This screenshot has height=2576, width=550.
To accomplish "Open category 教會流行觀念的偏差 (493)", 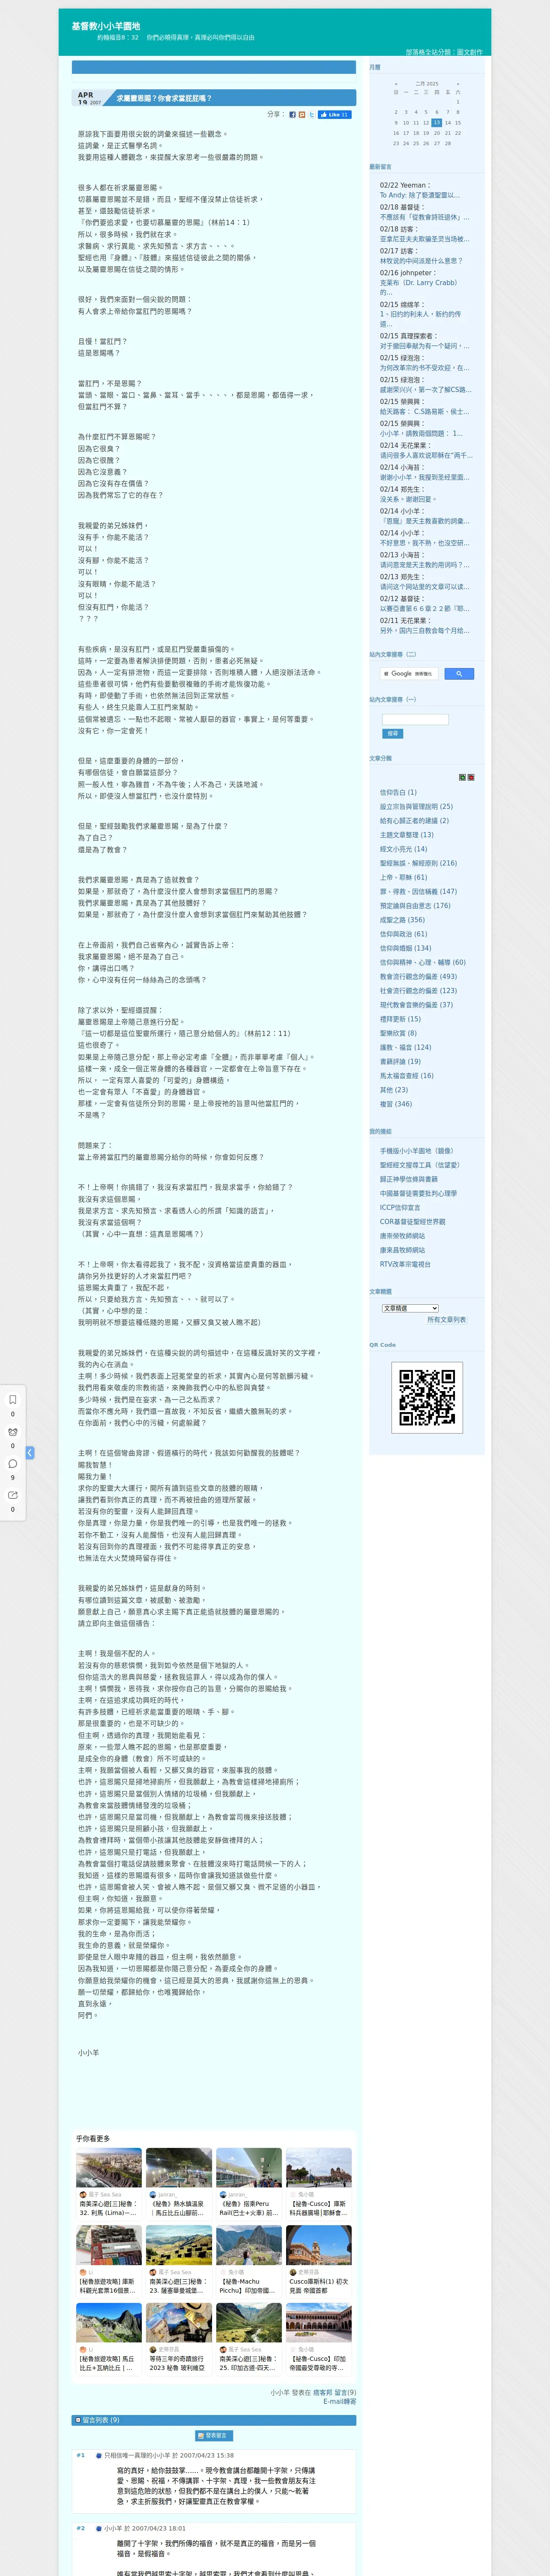I will (418, 977).
